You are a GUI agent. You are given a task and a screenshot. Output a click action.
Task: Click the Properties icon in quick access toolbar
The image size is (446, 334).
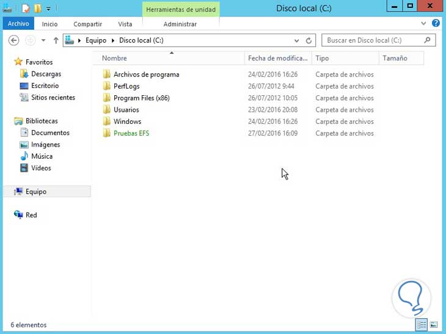(26, 9)
